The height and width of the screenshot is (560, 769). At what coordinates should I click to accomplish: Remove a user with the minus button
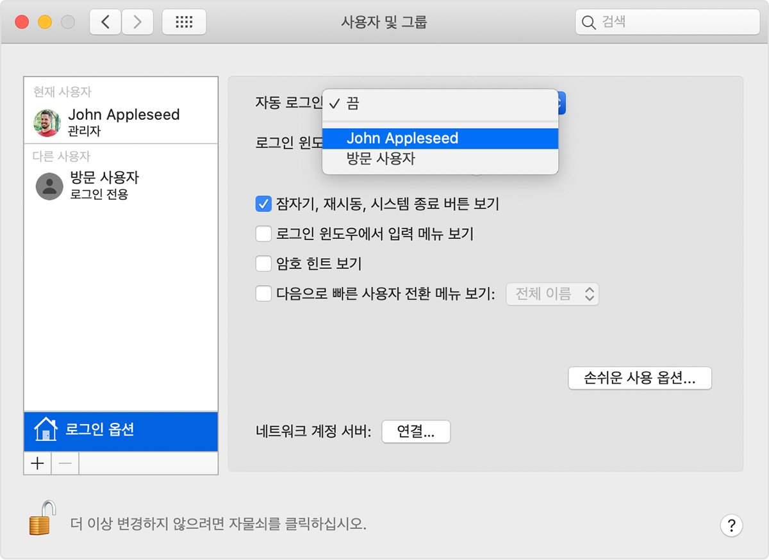(x=65, y=463)
